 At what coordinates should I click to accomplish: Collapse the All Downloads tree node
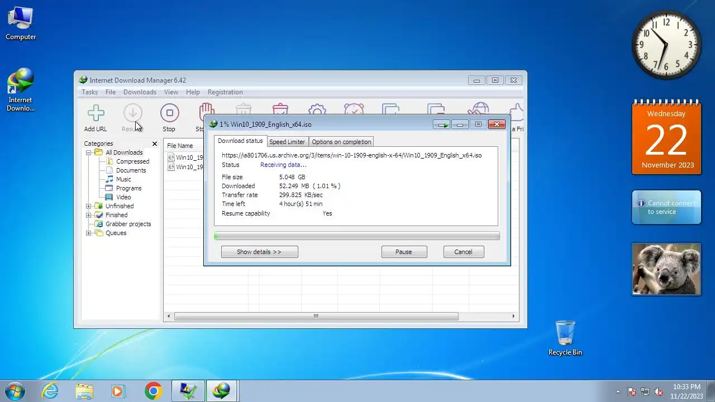(x=89, y=152)
